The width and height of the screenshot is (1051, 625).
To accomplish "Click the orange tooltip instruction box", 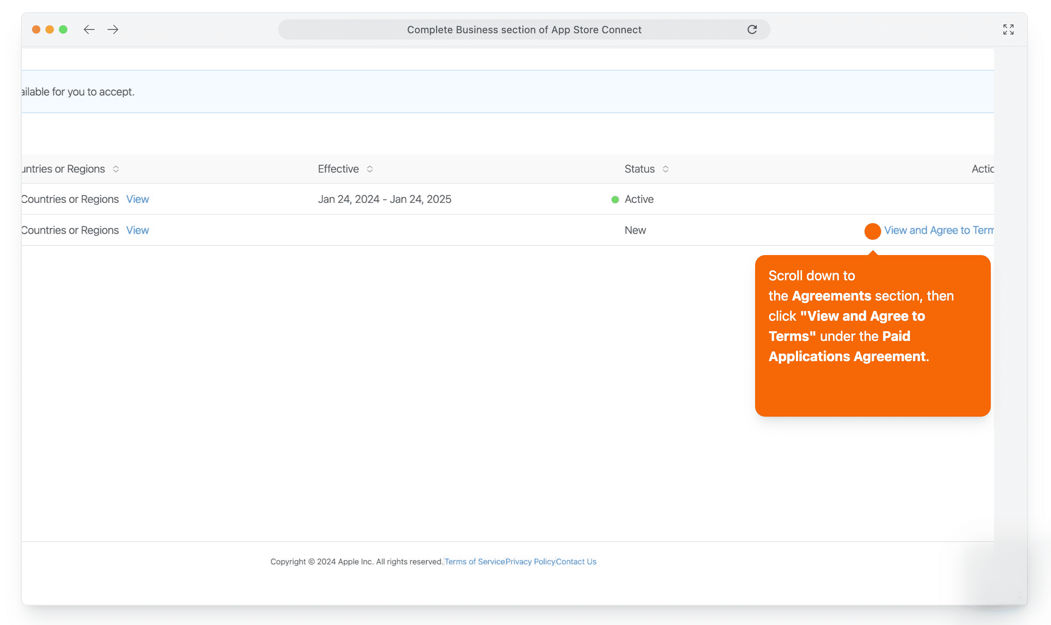I will (872, 336).
